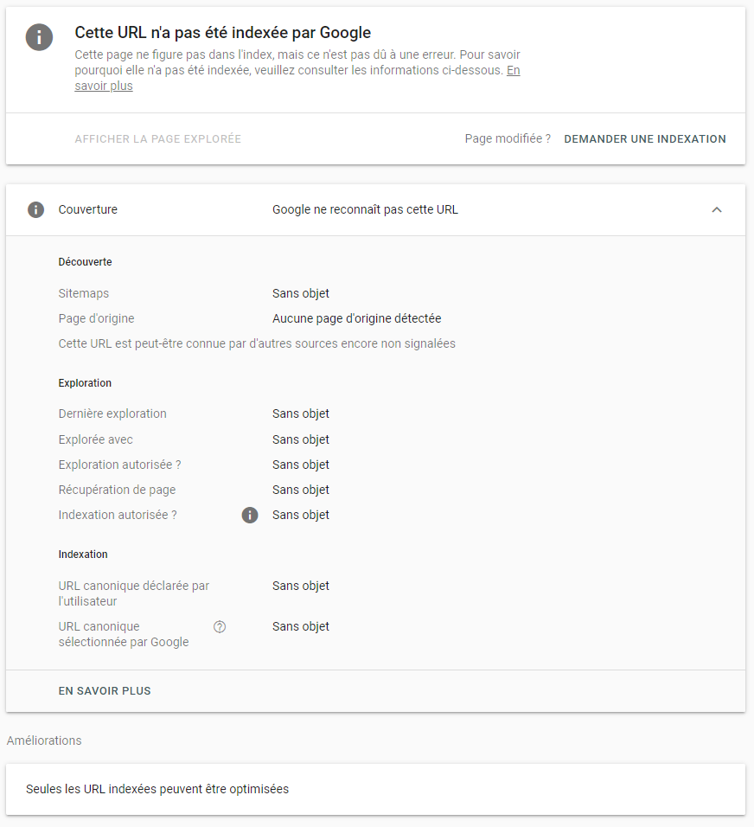Screen dimensions: 754x827
Task: Click 'Afficher la page explorée' button
Action: (x=157, y=139)
